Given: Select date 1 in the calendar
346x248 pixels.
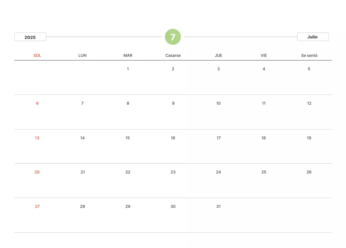Looking at the screenshot, I should (x=128, y=69).
